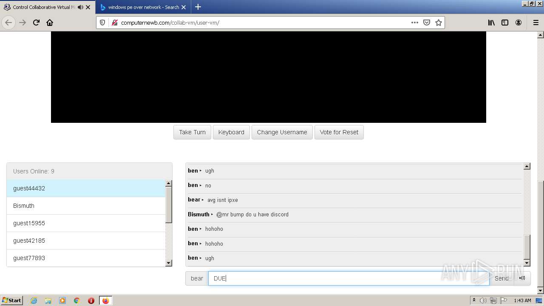Switch to windows pe over network tab

[x=144, y=7]
